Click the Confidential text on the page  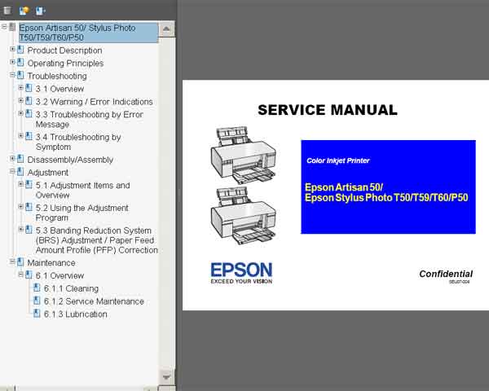tap(446, 274)
